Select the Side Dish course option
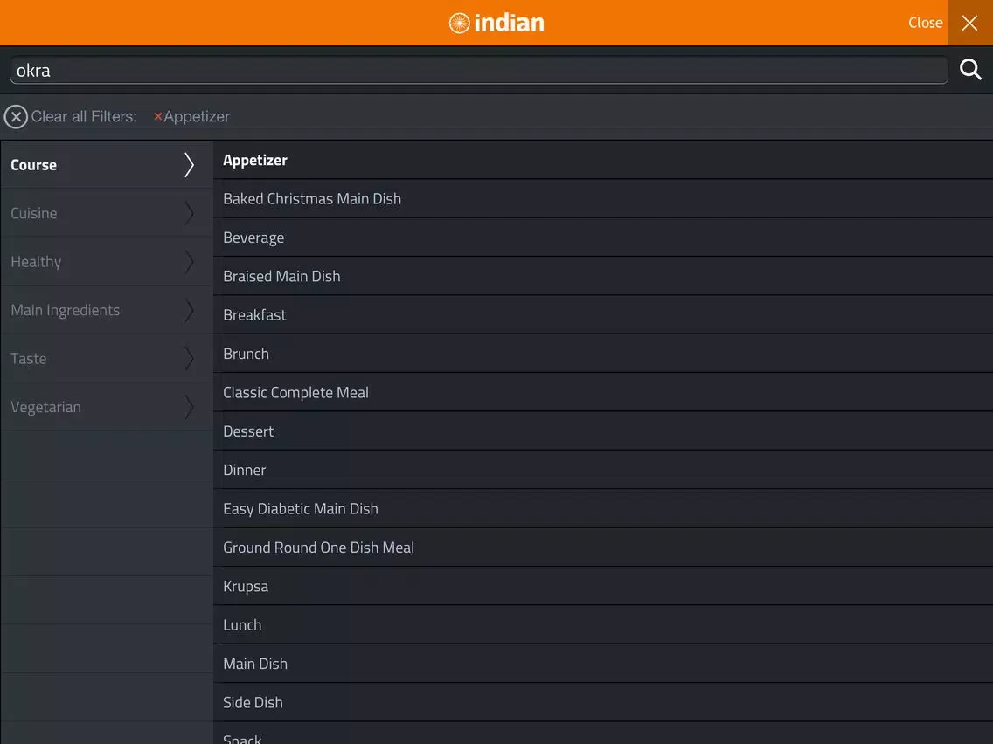Screen dimensions: 993x744 tap(253, 702)
